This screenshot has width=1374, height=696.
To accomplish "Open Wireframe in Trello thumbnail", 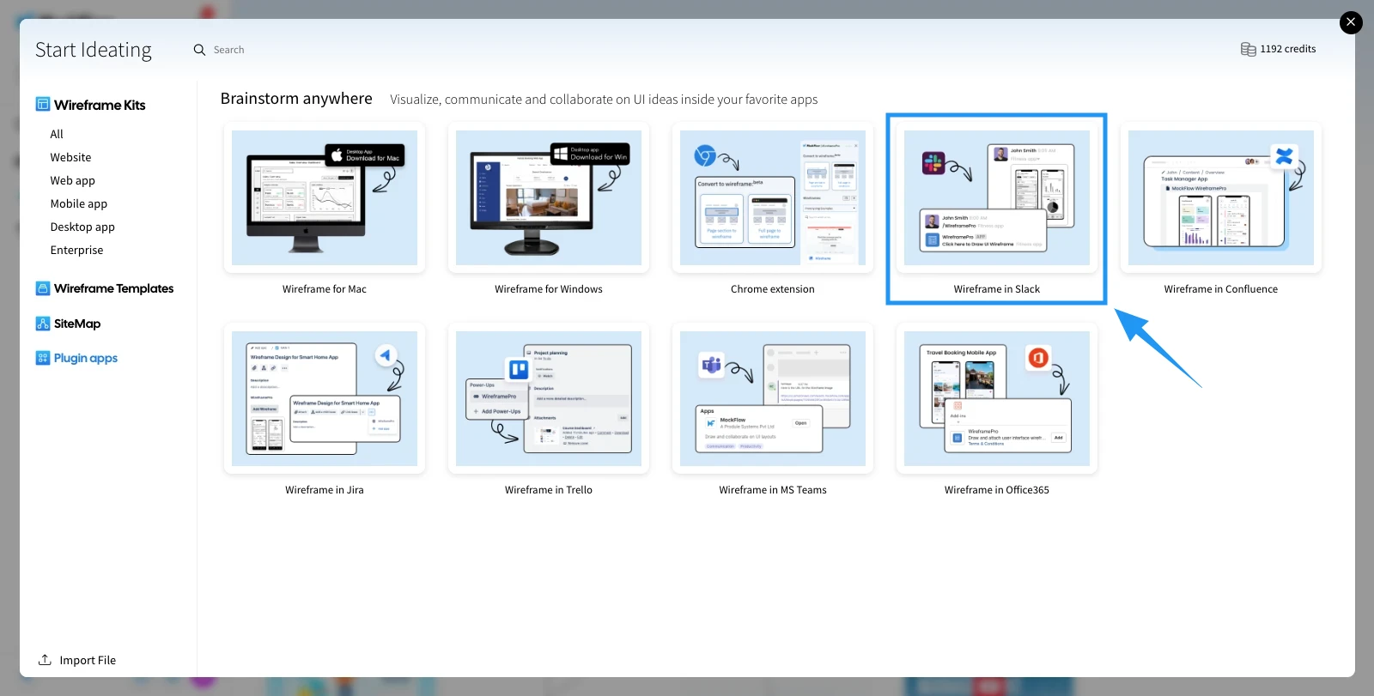I will (x=549, y=398).
